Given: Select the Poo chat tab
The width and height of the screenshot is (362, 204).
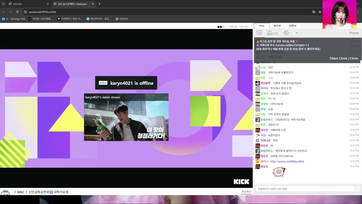Looking at the screenshot, I should [262, 26].
